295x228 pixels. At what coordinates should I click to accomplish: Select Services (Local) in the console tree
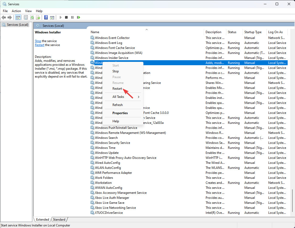click(15, 25)
